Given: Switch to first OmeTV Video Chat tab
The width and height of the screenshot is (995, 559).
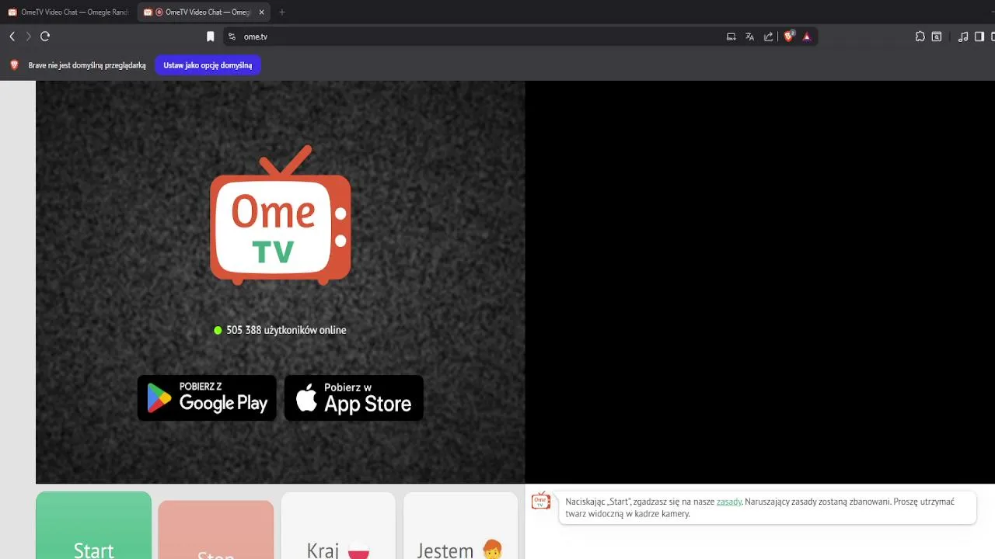Looking at the screenshot, I should [x=68, y=12].
